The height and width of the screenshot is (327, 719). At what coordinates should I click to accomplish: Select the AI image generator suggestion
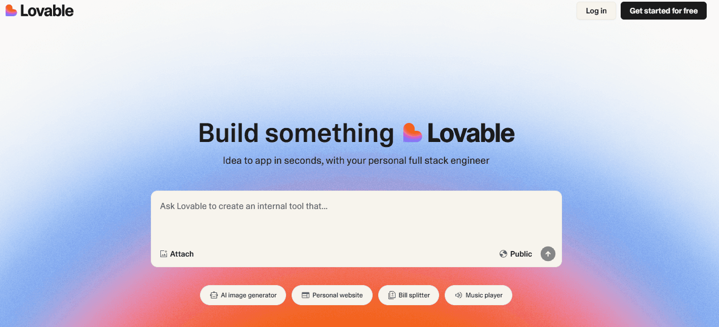[x=242, y=295]
